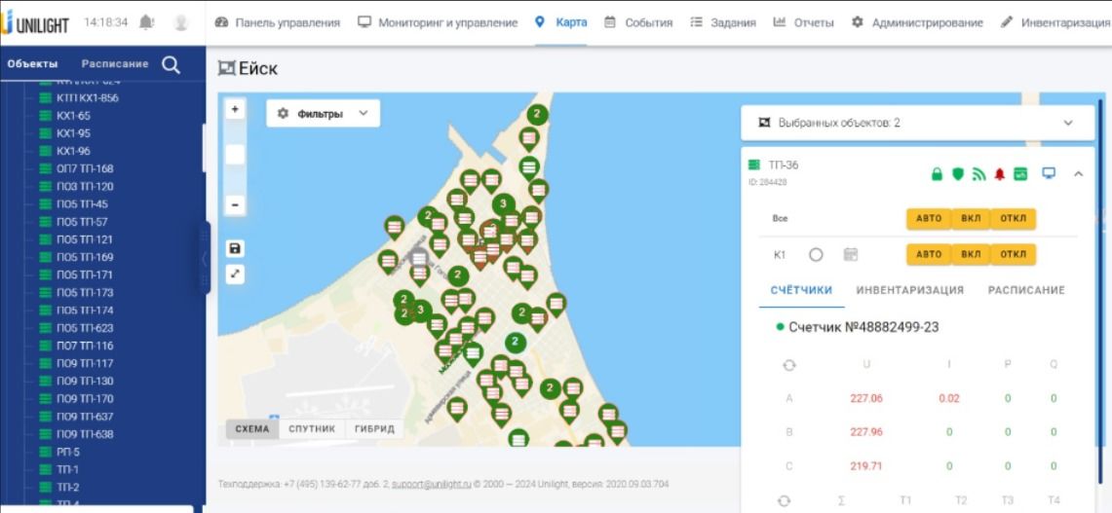Click the green lock icon on ТП-36
This screenshot has height=513, width=1112.
(x=938, y=174)
